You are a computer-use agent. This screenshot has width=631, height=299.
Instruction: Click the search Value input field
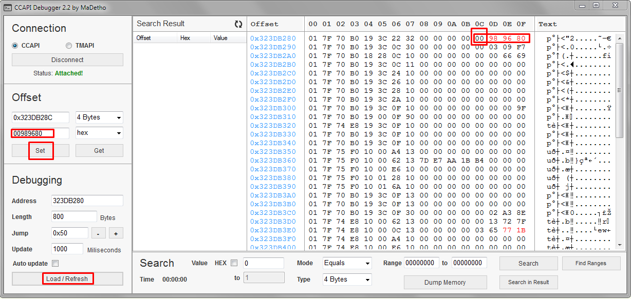pos(264,263)
